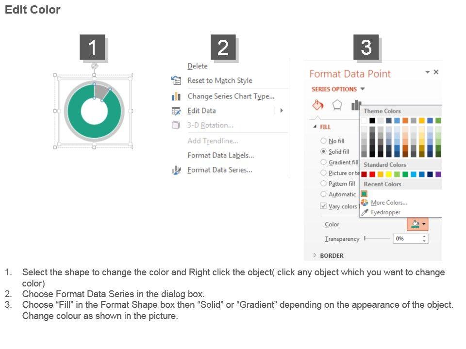Toggle the Vary colors checkbox

323,206
